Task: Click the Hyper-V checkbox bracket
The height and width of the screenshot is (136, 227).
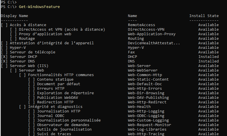Action: click(4, 48)
